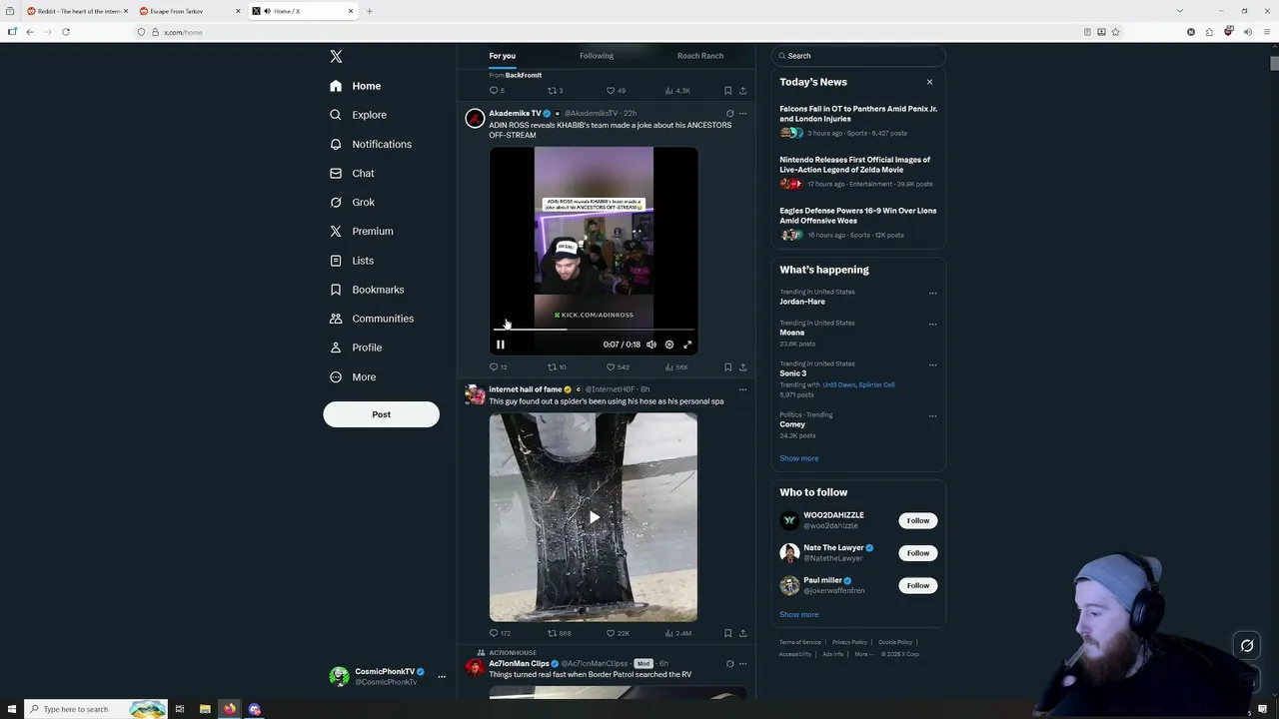Switch to the Reddit browser tab
Viewport: 1279px width, 719px height.
pos(76,11)
